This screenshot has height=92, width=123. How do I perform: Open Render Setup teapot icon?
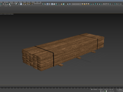[x=61, y=4]
